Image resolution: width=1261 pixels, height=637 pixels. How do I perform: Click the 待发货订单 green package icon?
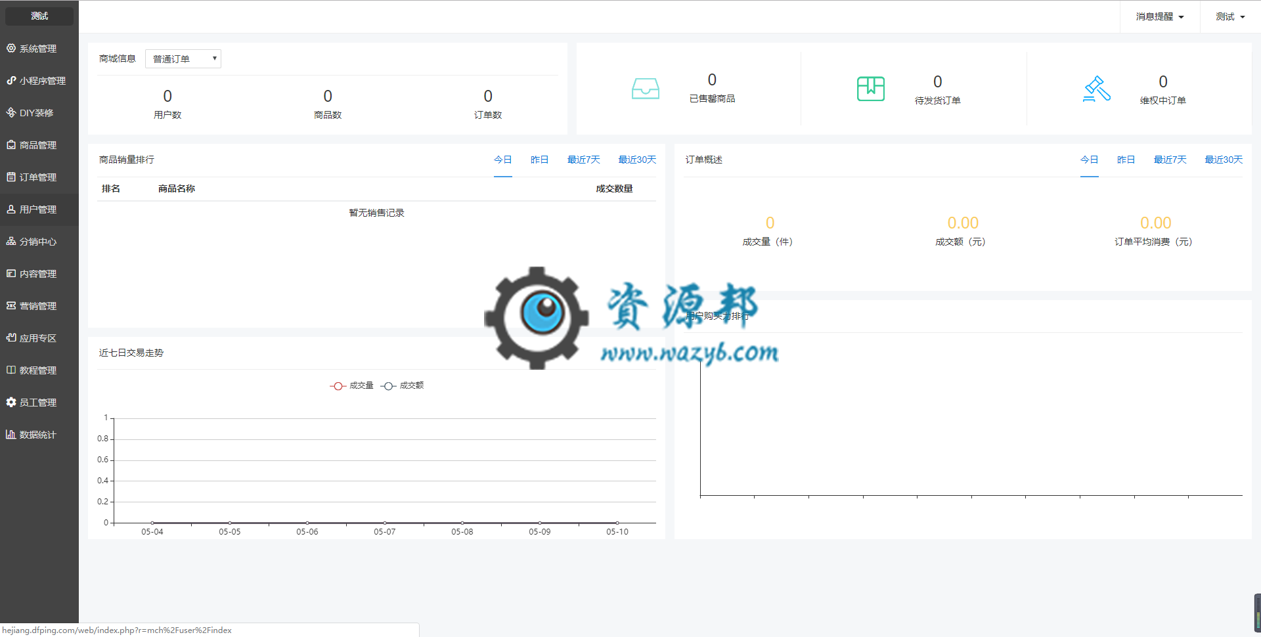871,89
